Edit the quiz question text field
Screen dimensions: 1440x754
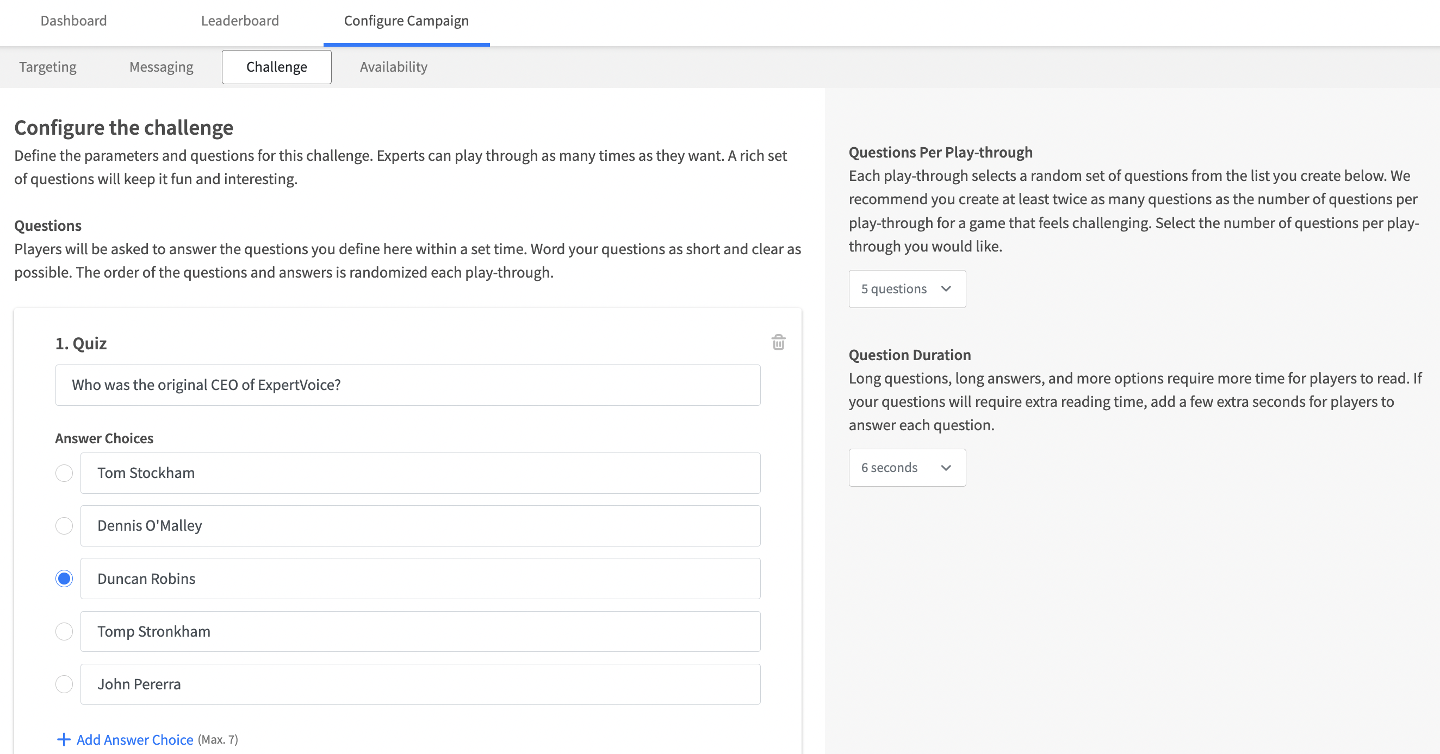click(407, 385)
